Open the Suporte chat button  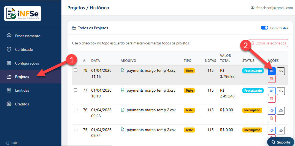[x=281, y=142]
